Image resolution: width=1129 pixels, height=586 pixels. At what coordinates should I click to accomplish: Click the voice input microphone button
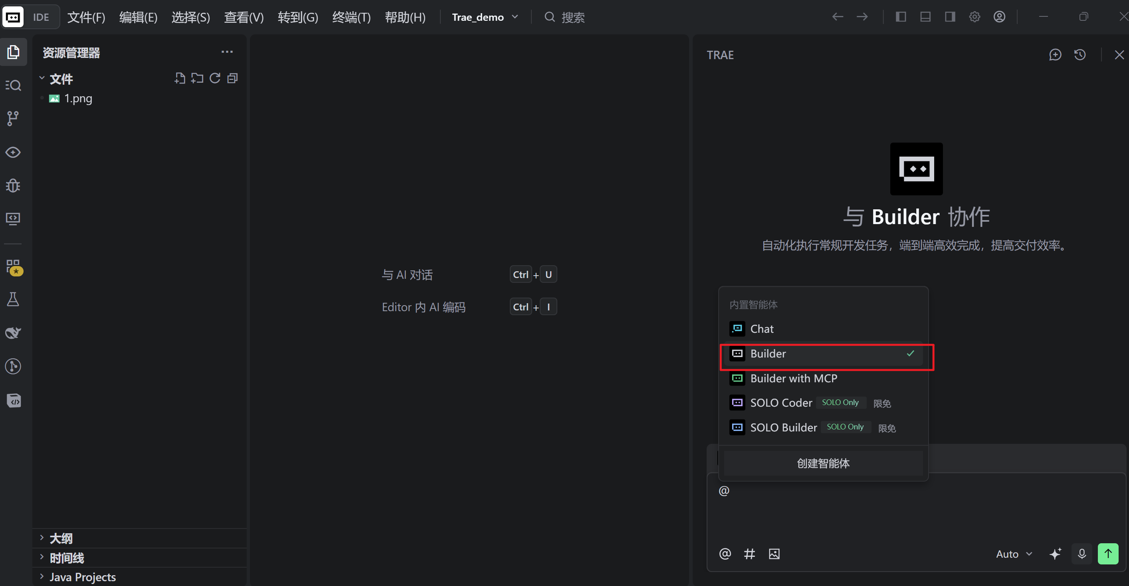point(1081,554)
